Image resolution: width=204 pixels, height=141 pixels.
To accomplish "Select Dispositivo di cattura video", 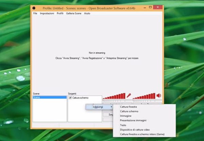I will pos(135,129).
